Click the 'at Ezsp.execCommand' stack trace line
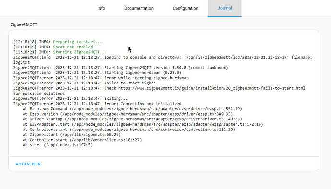Viewport: 331px width, 189px height. coord(132,109)
